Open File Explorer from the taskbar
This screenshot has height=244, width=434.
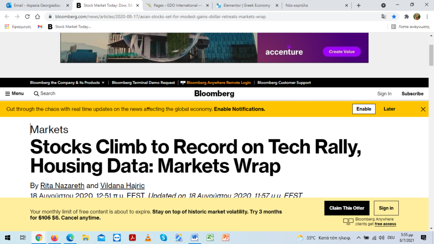click(x=86, y=238)
